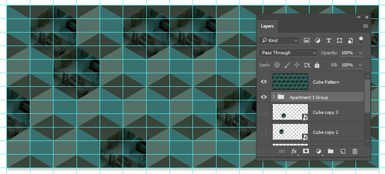Collapse the Layers panel with double arrows
The image size is (385, 174).
(x=359, y=17)
